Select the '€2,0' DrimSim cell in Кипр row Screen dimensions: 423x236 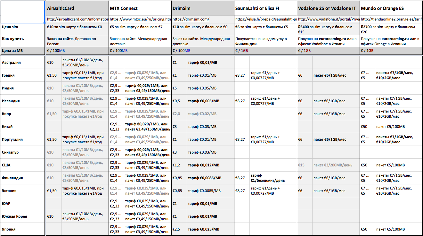[179, 114]
